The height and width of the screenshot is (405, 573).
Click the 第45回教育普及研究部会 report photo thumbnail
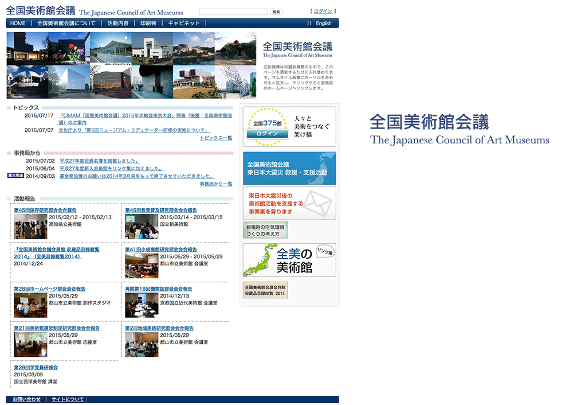(142, 227)
